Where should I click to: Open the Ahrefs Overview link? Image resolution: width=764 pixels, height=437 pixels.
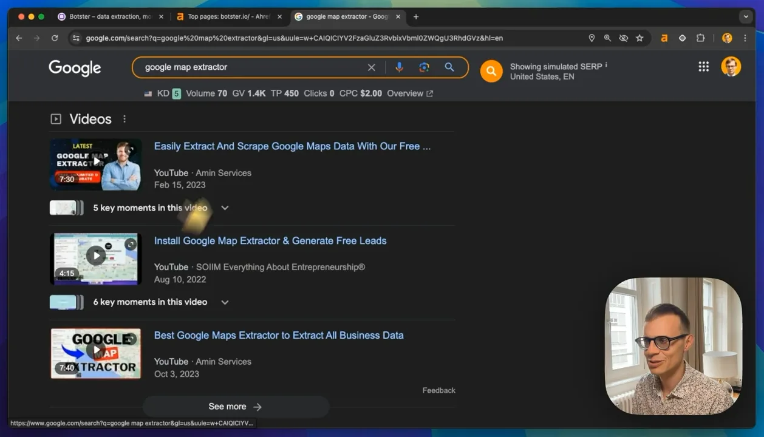[x=410, y=93]
